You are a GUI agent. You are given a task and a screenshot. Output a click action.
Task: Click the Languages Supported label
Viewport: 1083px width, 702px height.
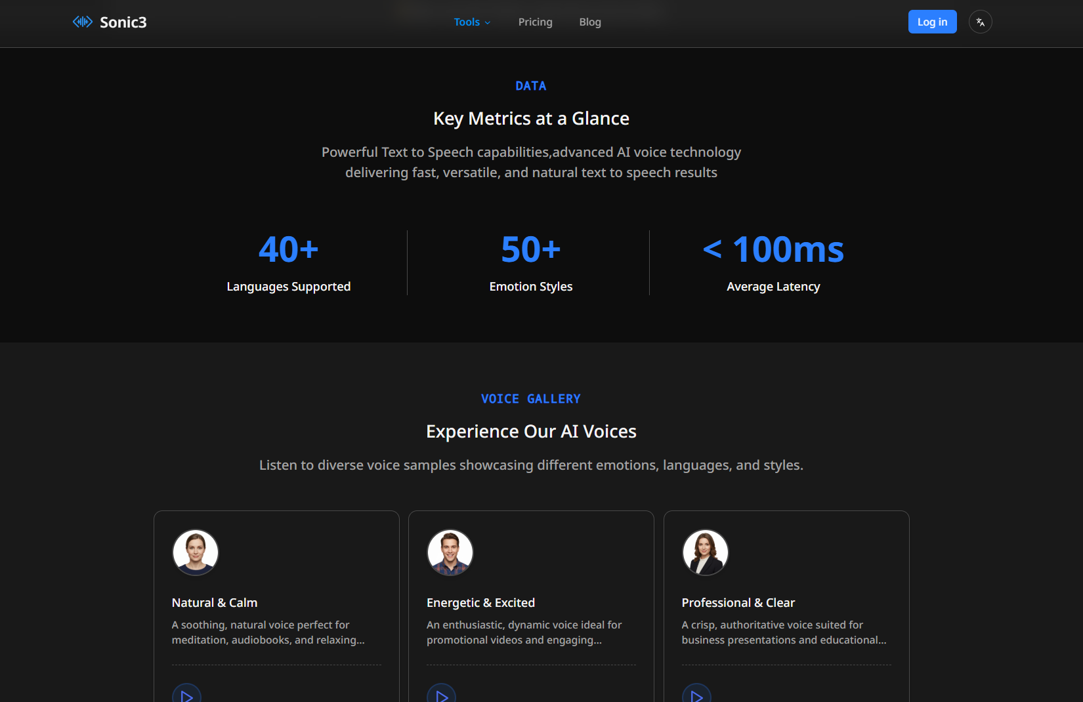click(x=289, y=287)
